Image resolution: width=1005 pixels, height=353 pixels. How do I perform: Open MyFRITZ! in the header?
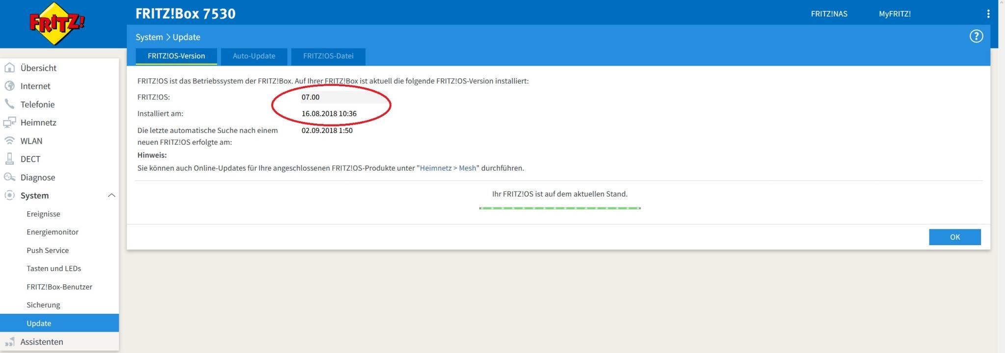[895, 14]
